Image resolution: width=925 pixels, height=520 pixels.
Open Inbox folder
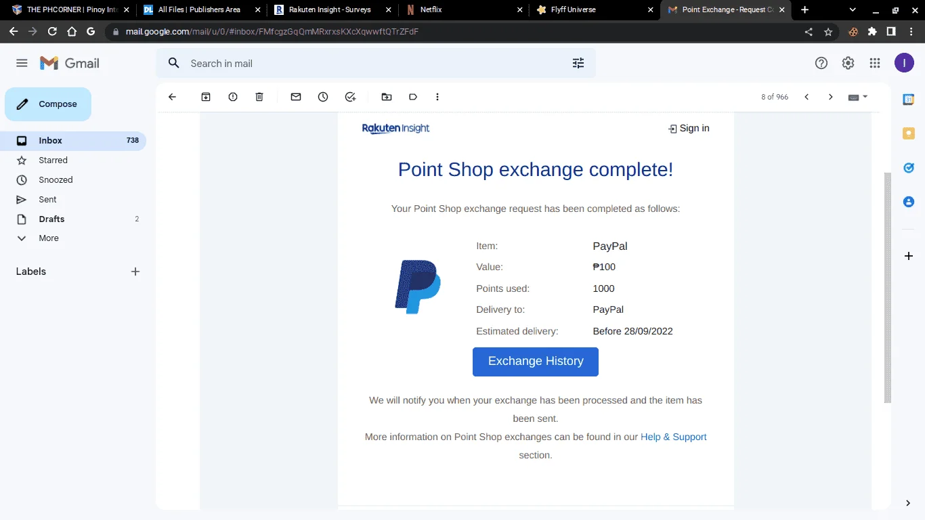[x=73, y=141]
